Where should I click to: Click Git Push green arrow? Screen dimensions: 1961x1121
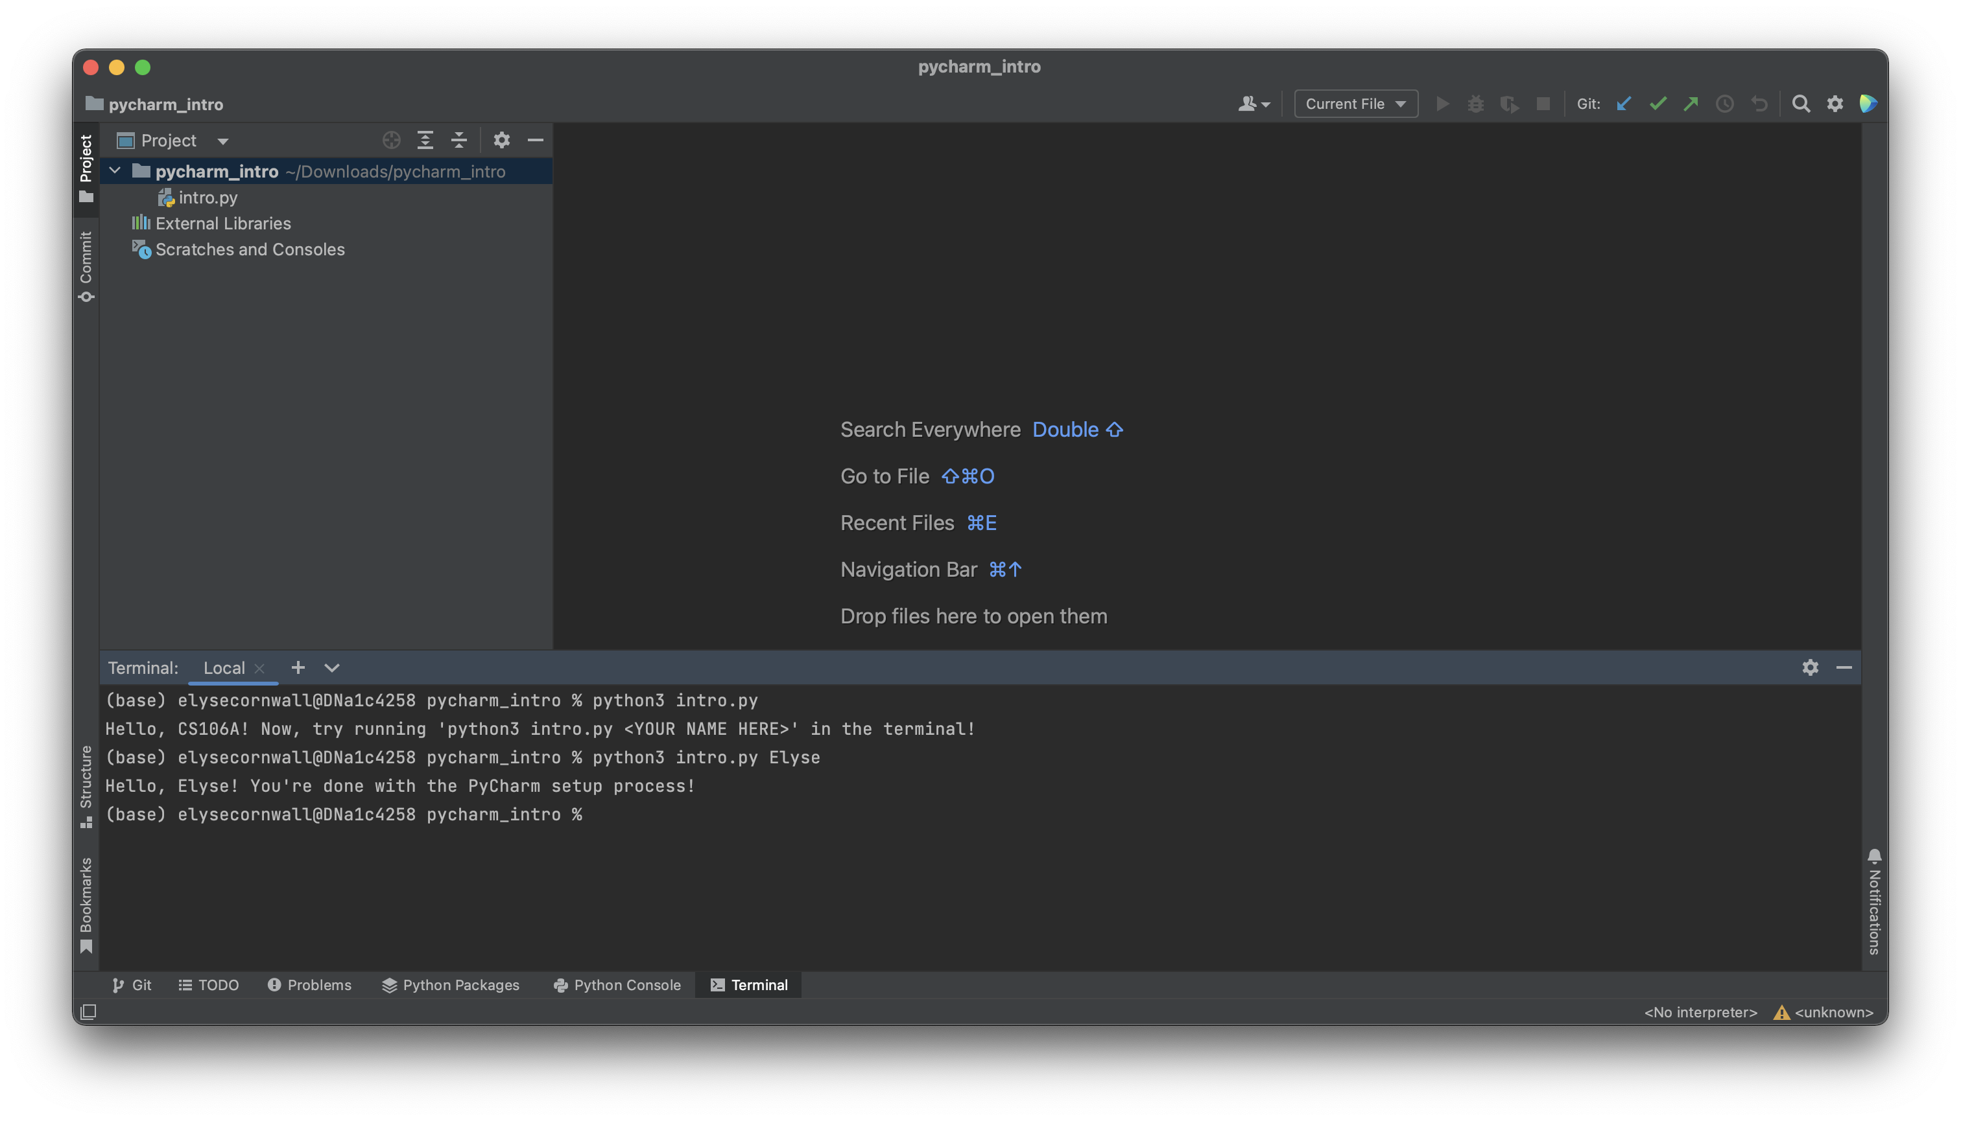click(x=1691, y=104)
